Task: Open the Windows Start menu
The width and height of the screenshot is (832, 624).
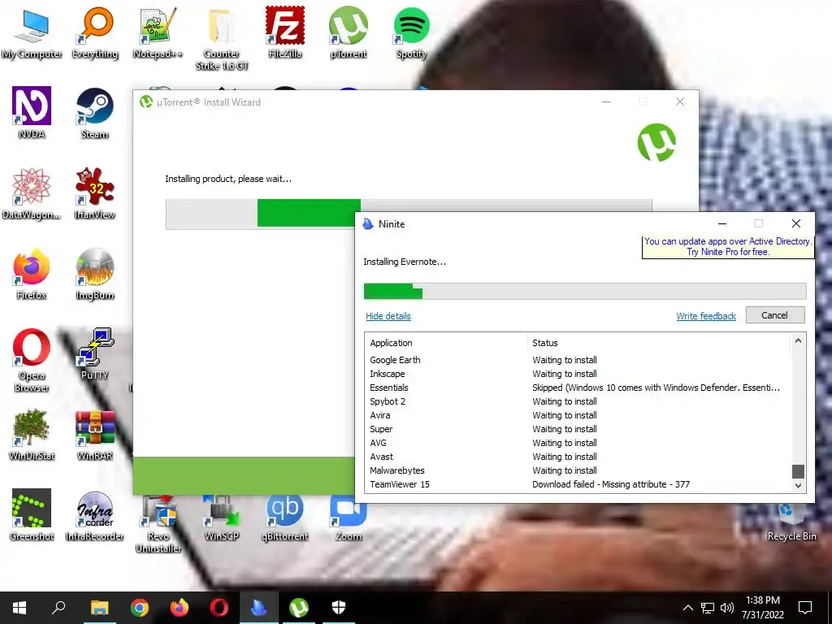Action: click(x=19, y=608)
